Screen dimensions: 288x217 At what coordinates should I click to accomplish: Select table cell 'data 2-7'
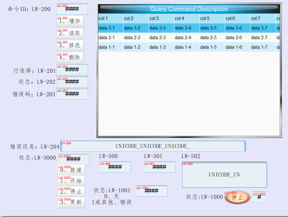[263, 38]
